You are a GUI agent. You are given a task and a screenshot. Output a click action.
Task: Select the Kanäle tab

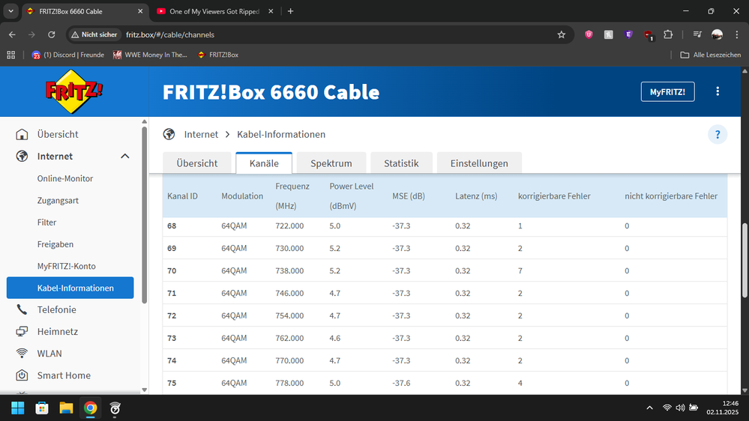pyautogui.click(x=264, y=163)
